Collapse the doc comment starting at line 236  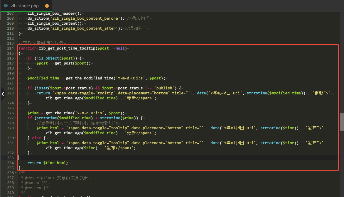click(x=16, y=173)
